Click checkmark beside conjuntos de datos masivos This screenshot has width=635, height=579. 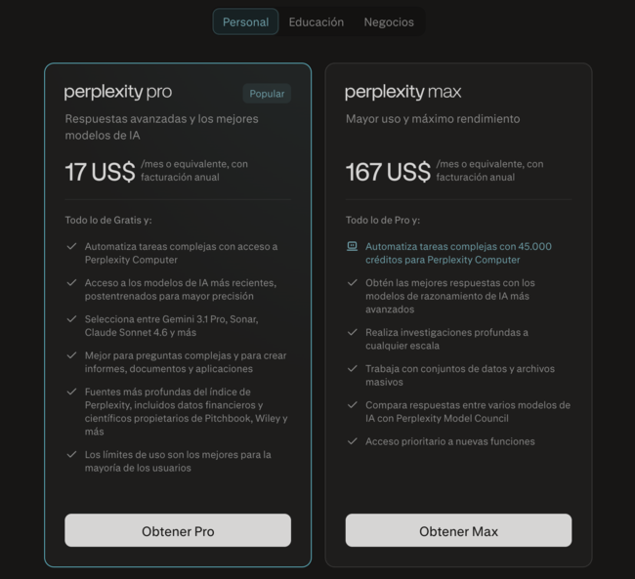pos(352,369)
